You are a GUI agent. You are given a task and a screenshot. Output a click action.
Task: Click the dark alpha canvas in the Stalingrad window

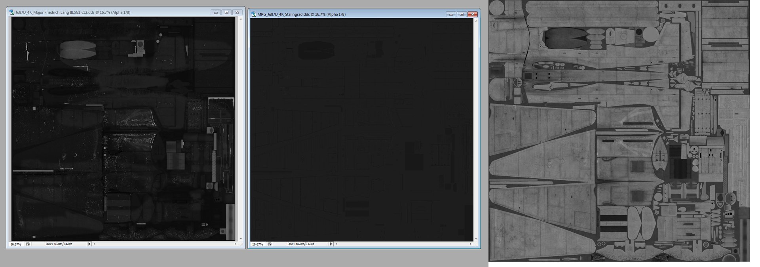[362, 130]
